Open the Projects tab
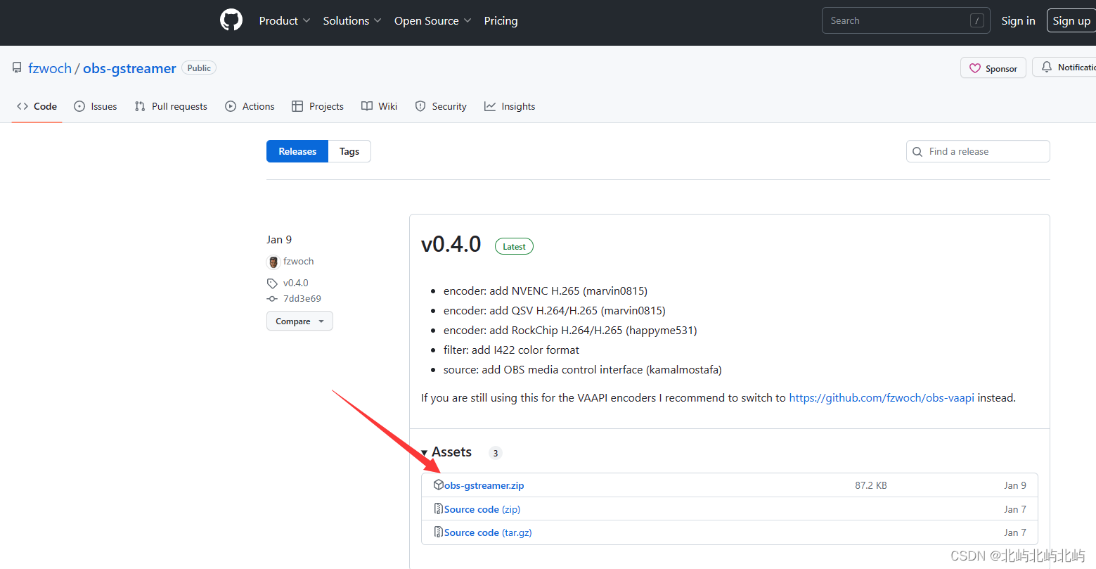 (x=318, y=106)
